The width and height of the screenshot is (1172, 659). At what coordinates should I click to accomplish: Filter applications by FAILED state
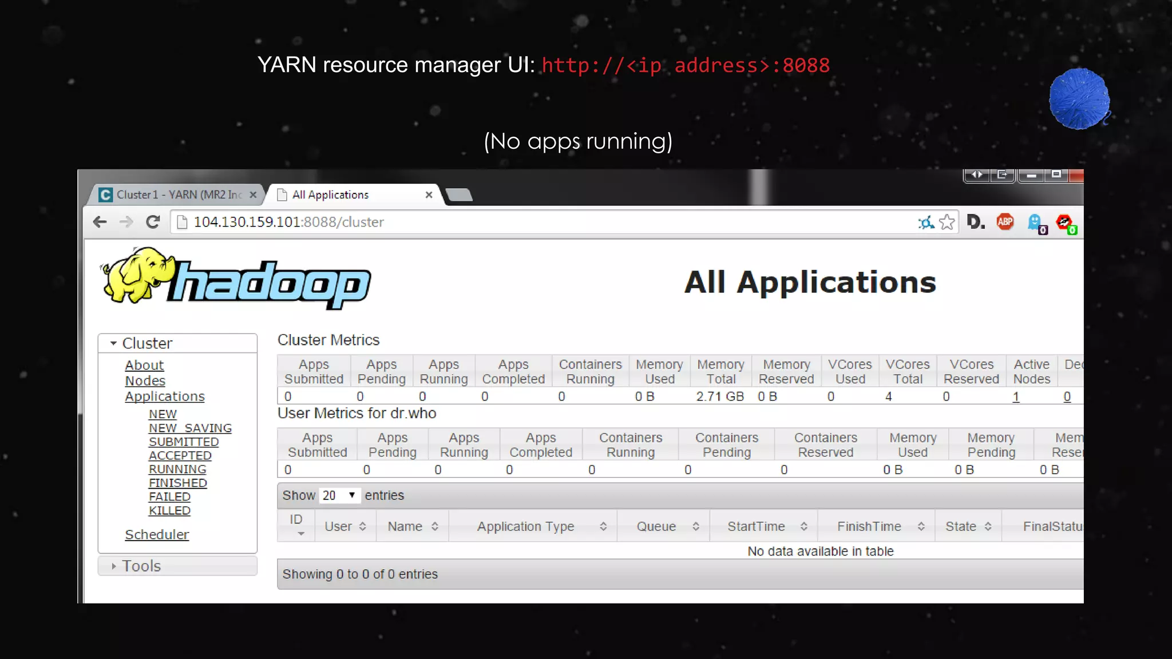tap(169, 497)
